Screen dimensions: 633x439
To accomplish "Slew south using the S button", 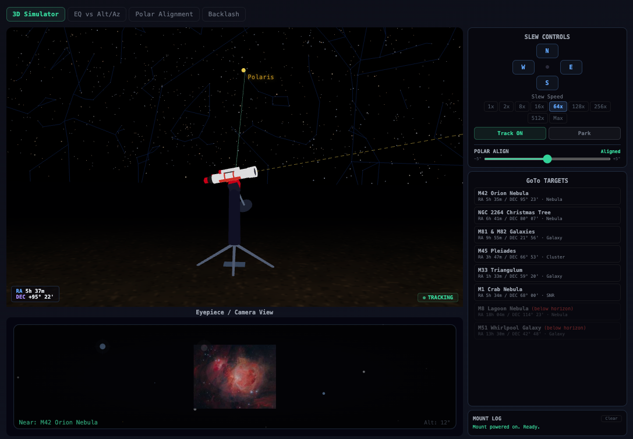I will [x=547, y=83].
